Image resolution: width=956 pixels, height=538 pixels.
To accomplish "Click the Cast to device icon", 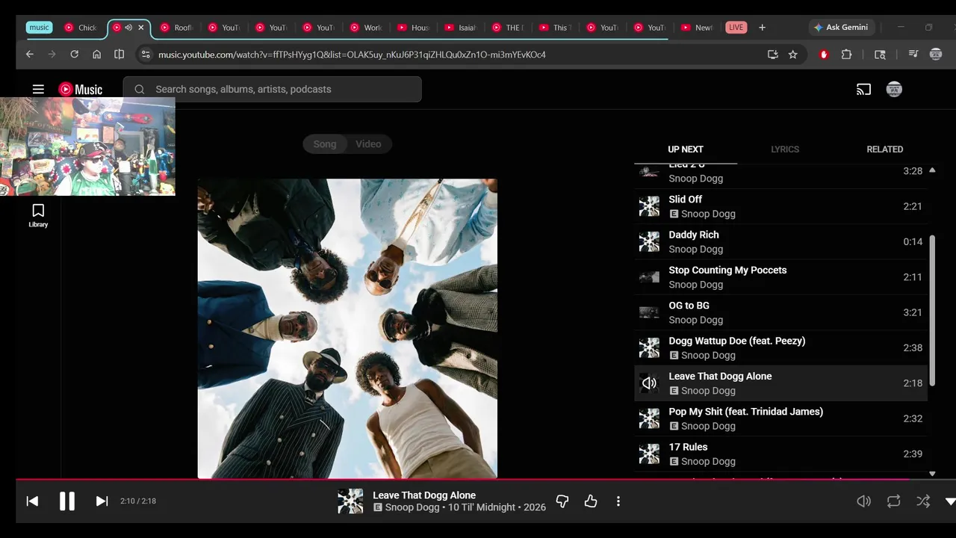I will (863, 89).
